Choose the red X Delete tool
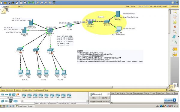 (175, 27)
